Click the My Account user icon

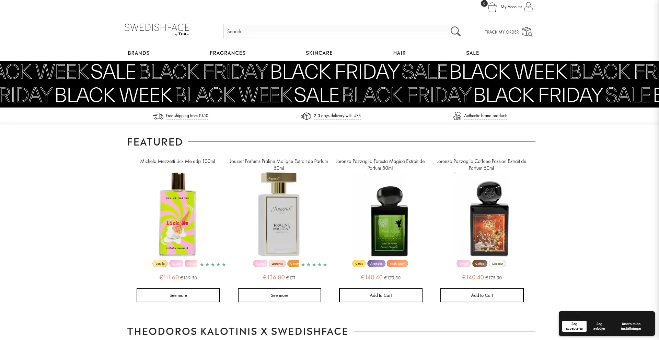(528, 7)
